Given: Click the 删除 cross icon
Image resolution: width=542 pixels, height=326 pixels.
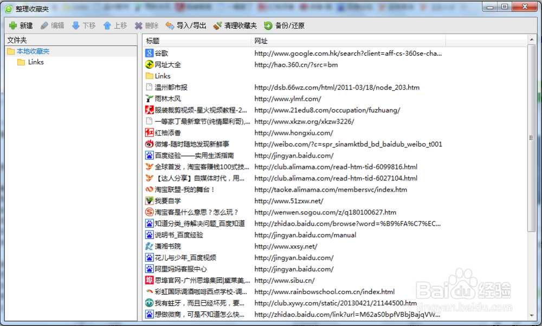Looking at the screenshot, I should (139, 25).
